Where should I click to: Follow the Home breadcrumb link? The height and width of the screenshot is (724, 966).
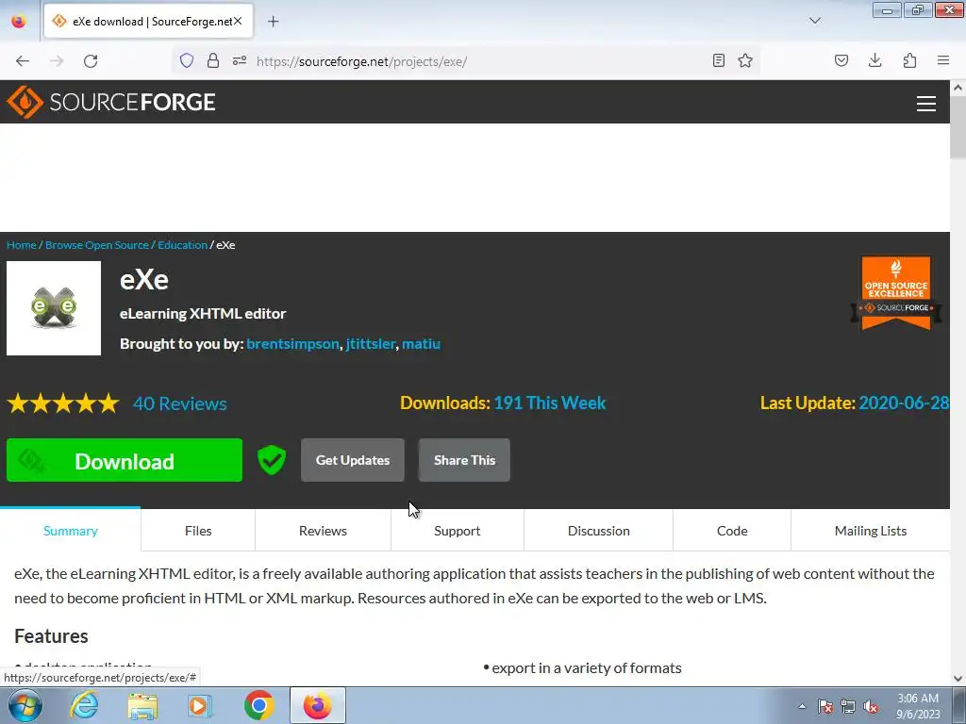(22, 245)
